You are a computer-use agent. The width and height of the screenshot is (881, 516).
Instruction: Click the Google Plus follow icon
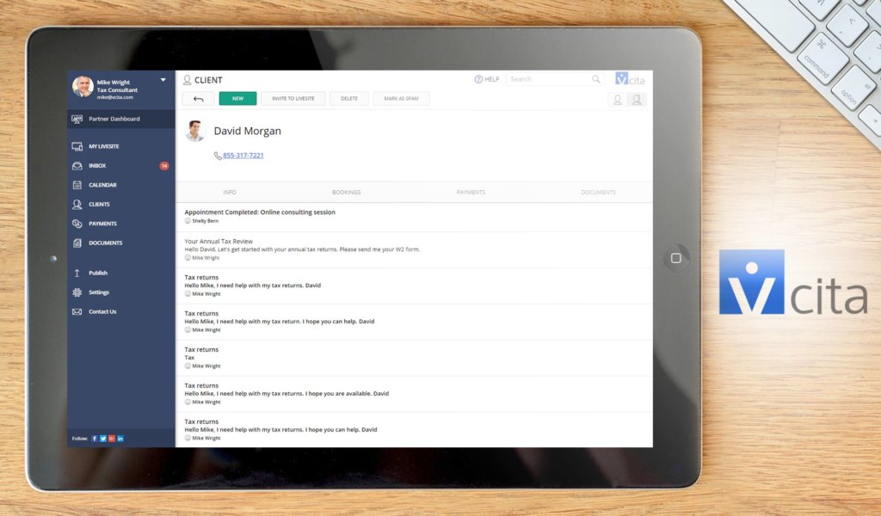click(112, 439)
